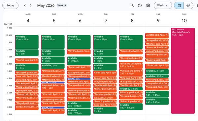Select Monday 4 day header
Screen dimensions: 198x121
click(28, 18)
